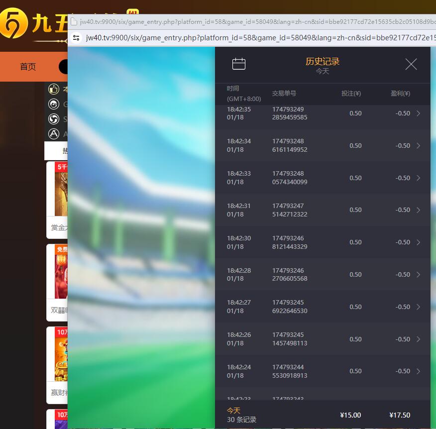Go to the 首页 home tab

28,67
